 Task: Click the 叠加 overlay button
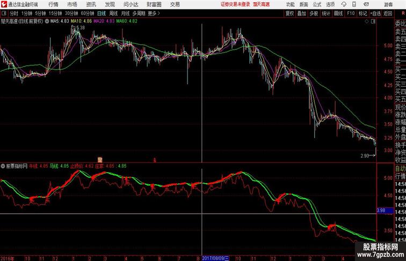pos(302,13)
